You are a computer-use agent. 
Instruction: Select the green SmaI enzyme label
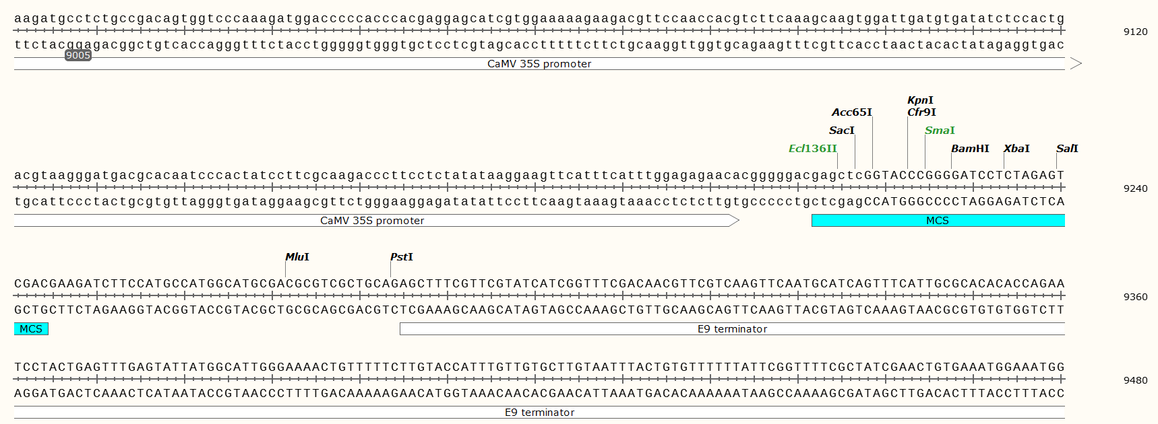pyautogui.click(x=940, y=131)
